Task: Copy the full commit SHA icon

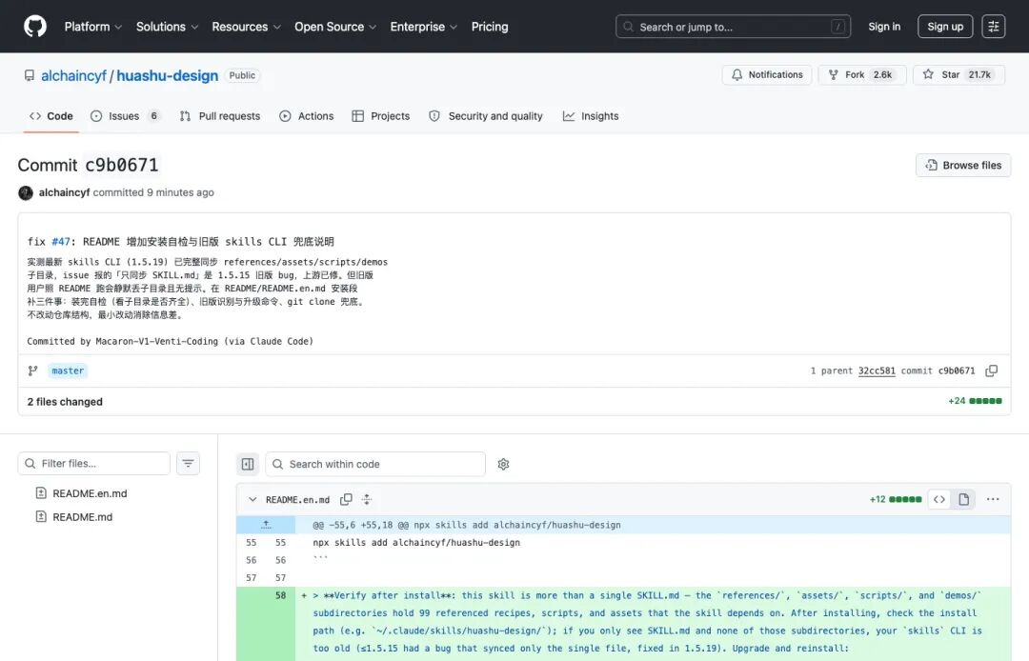Action: (x=992, y=371)
